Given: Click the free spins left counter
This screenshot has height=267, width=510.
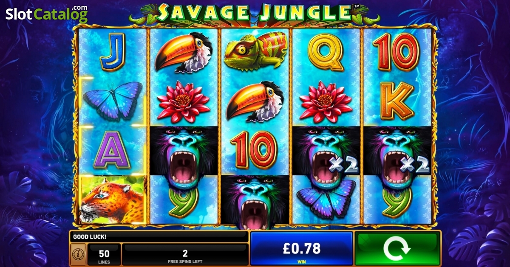Looking at the screenshot, I should click(x=185, y=255).
